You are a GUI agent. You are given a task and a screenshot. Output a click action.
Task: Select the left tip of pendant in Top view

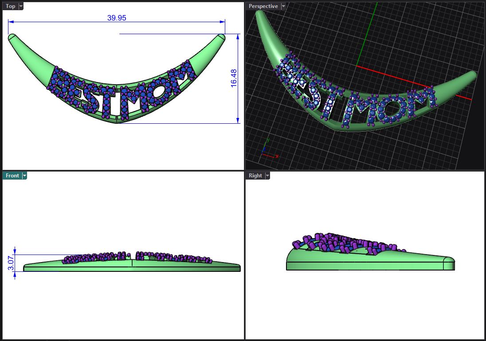click(13, 37)
